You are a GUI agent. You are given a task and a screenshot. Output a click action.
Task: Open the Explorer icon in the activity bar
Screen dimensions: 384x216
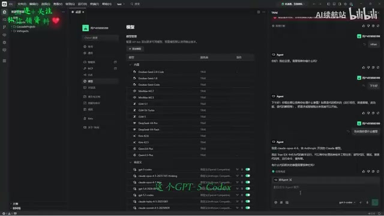tap(4, 12)
